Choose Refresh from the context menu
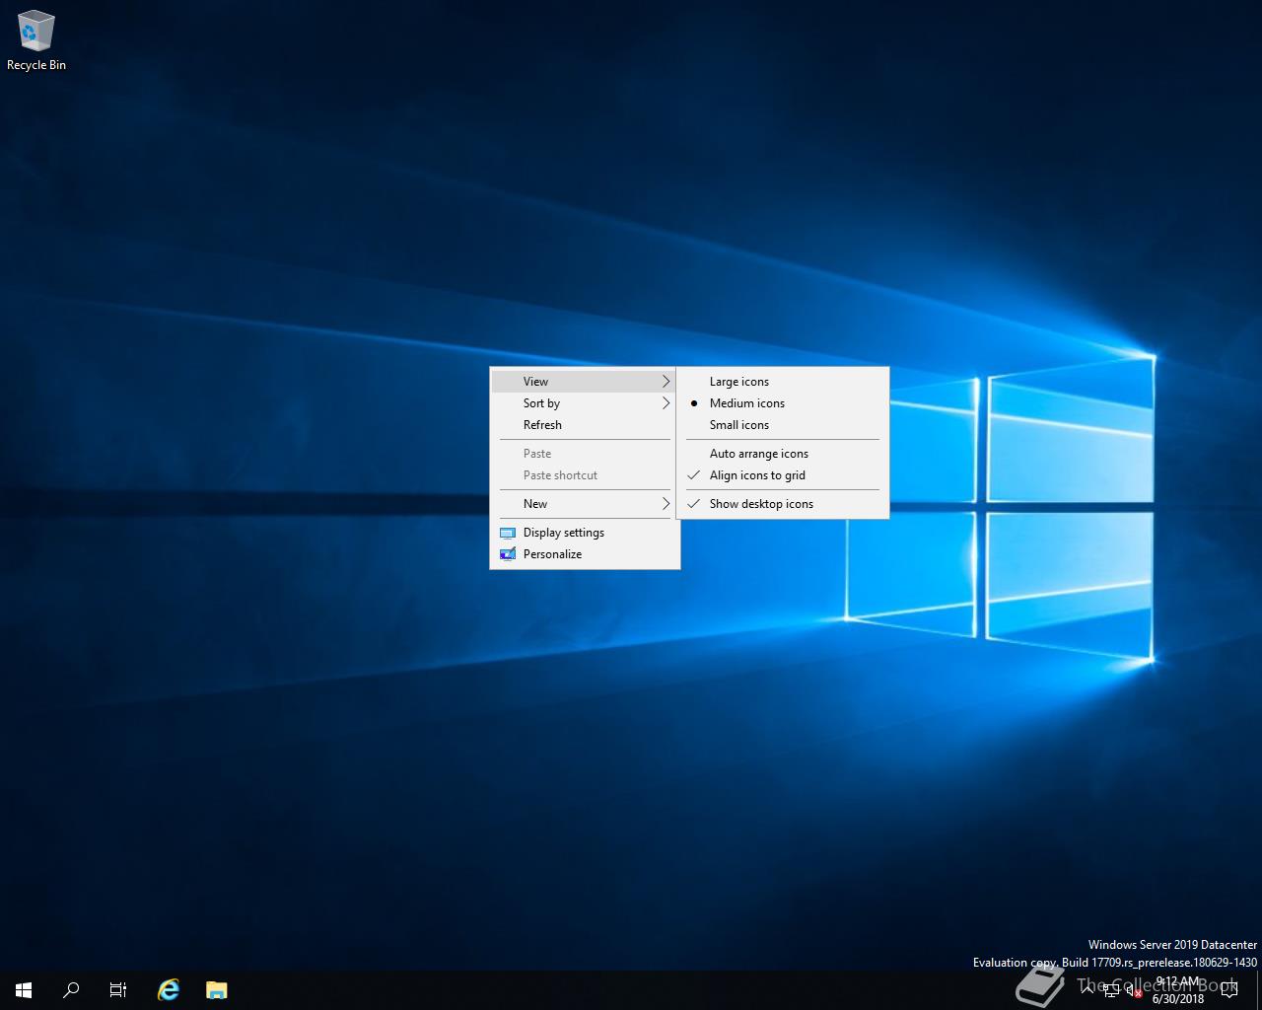The image size is (1262, 1010). point(585,425)
